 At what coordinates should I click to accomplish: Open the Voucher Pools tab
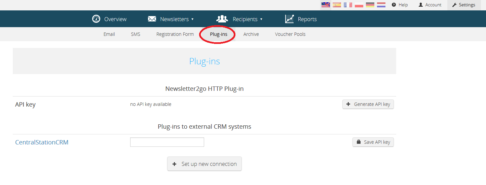point(290,34)
